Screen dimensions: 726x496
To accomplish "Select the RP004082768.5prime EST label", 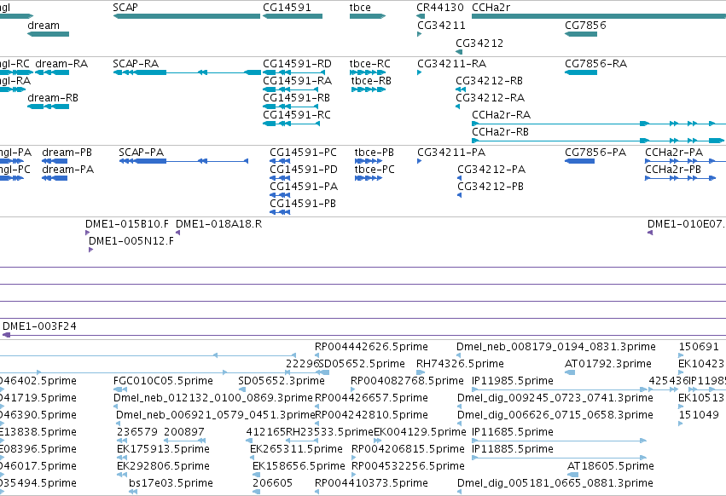I will 407,381.
